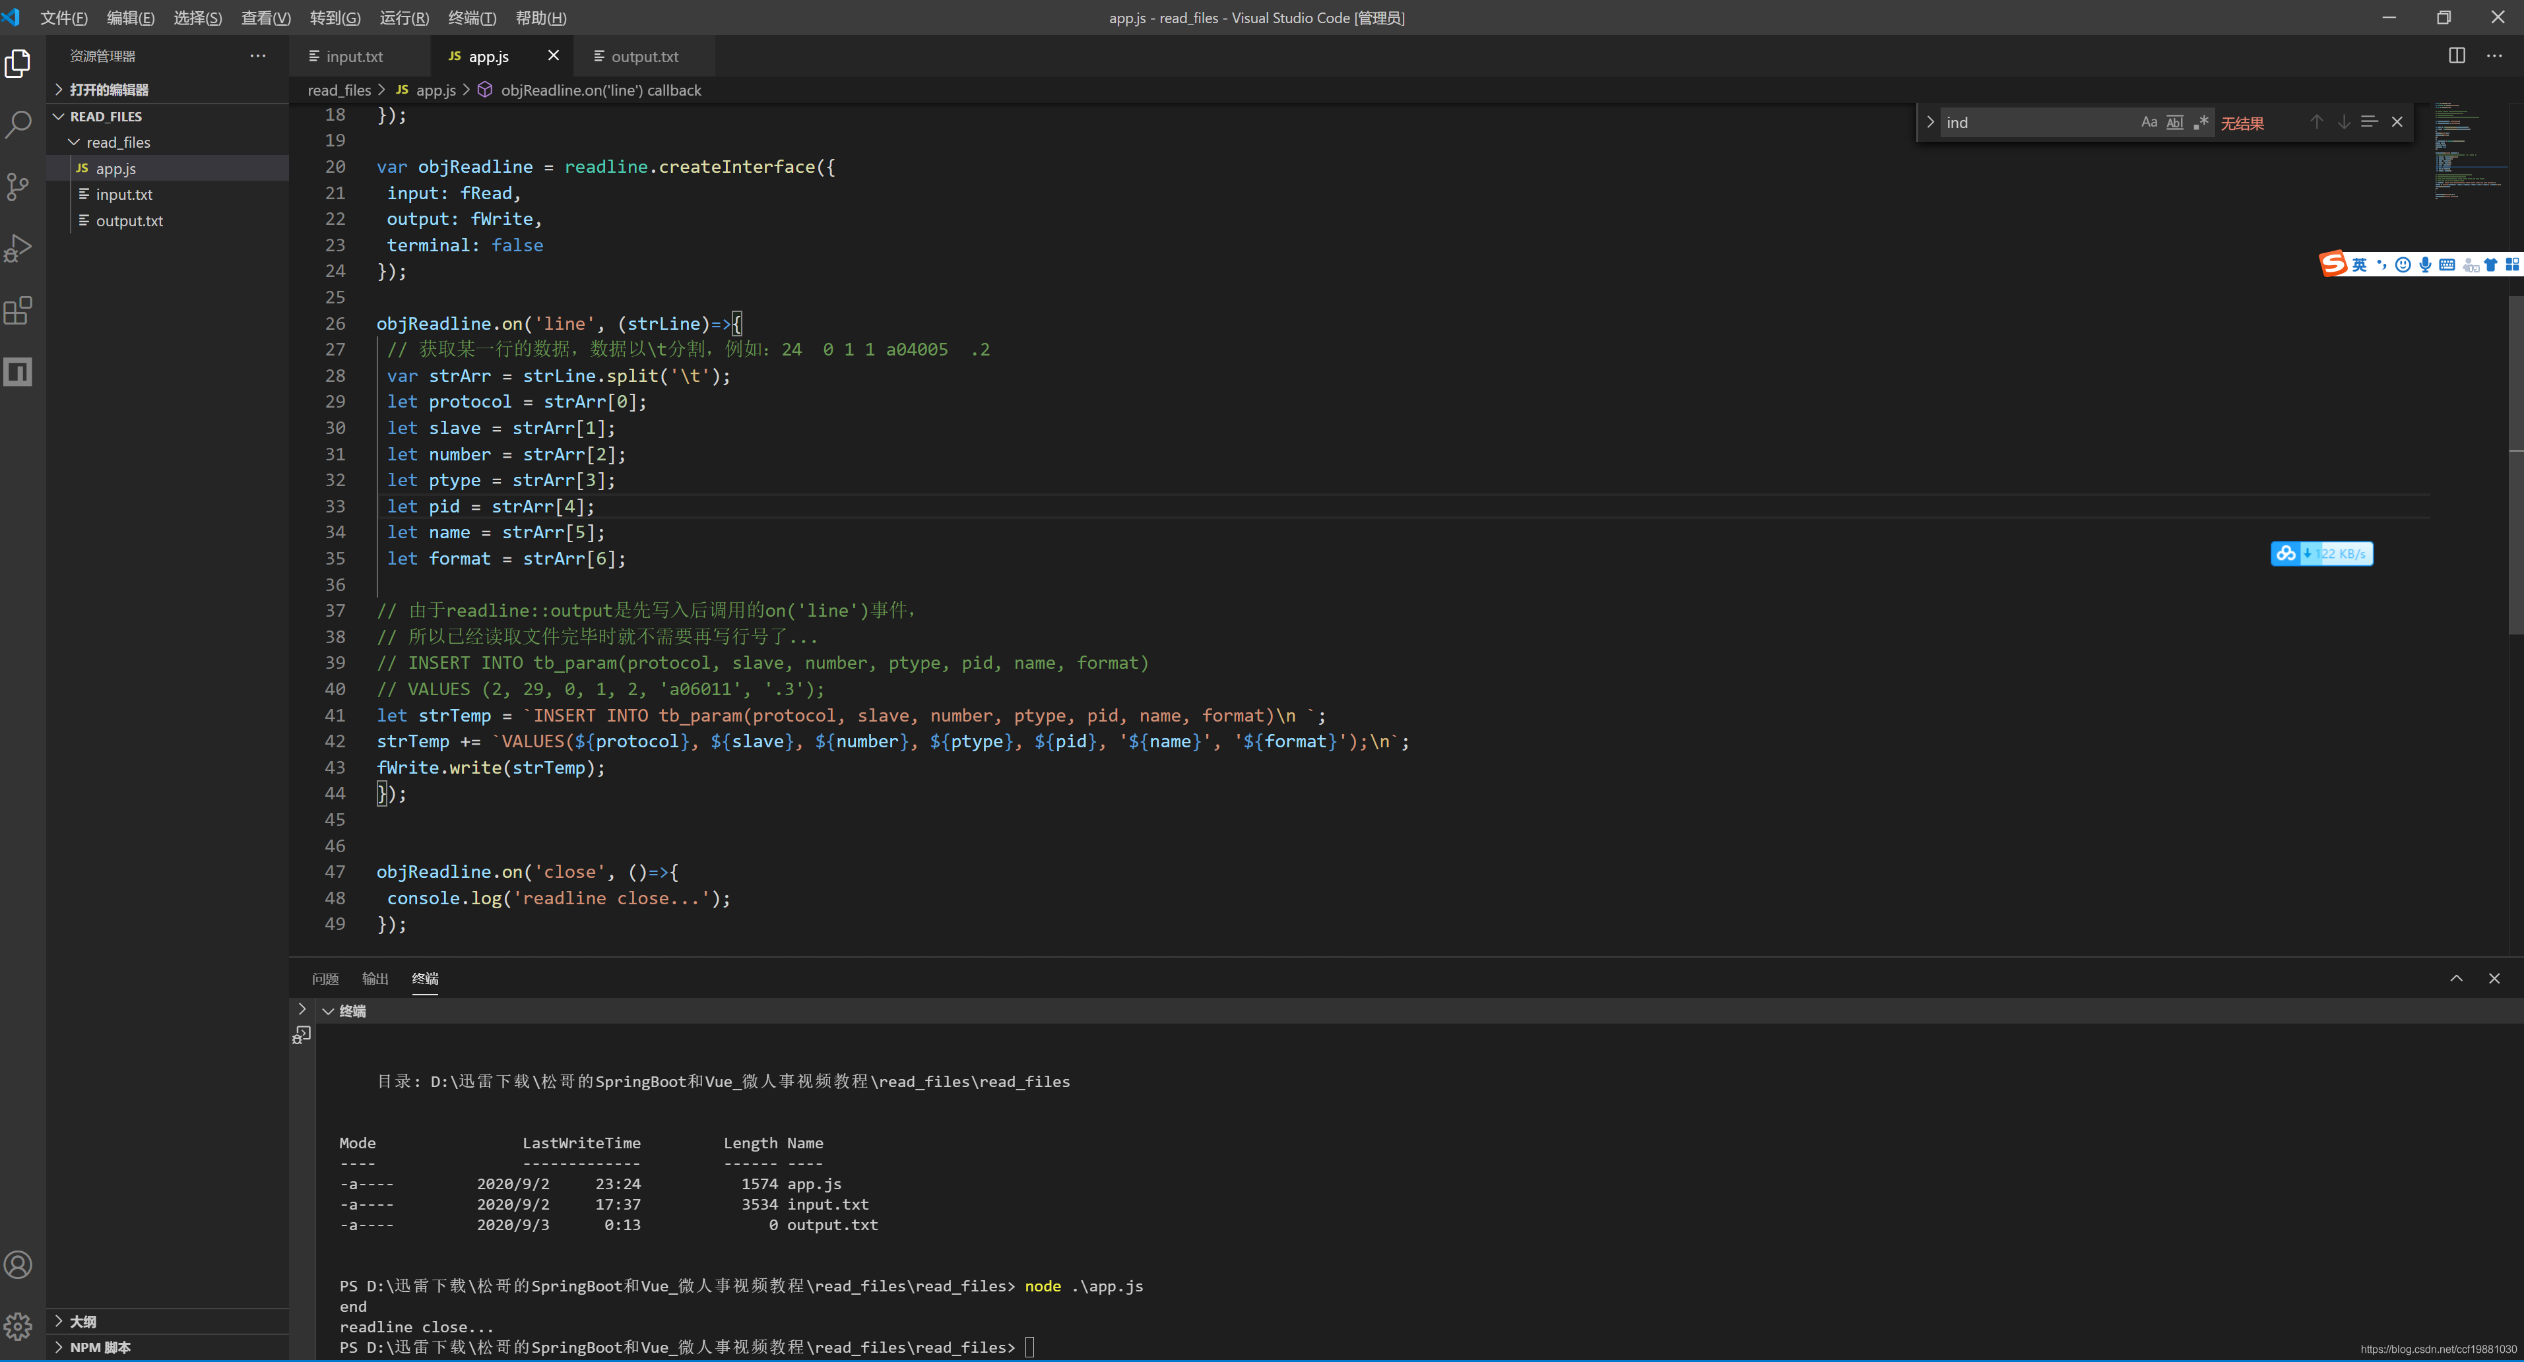Viewport: 2524px width, 1362px height.
Task: Switch to the output.txt tab
Action: point(644,56)
